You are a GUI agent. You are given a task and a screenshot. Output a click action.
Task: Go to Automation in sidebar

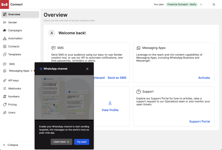click(x=20, y=38)
